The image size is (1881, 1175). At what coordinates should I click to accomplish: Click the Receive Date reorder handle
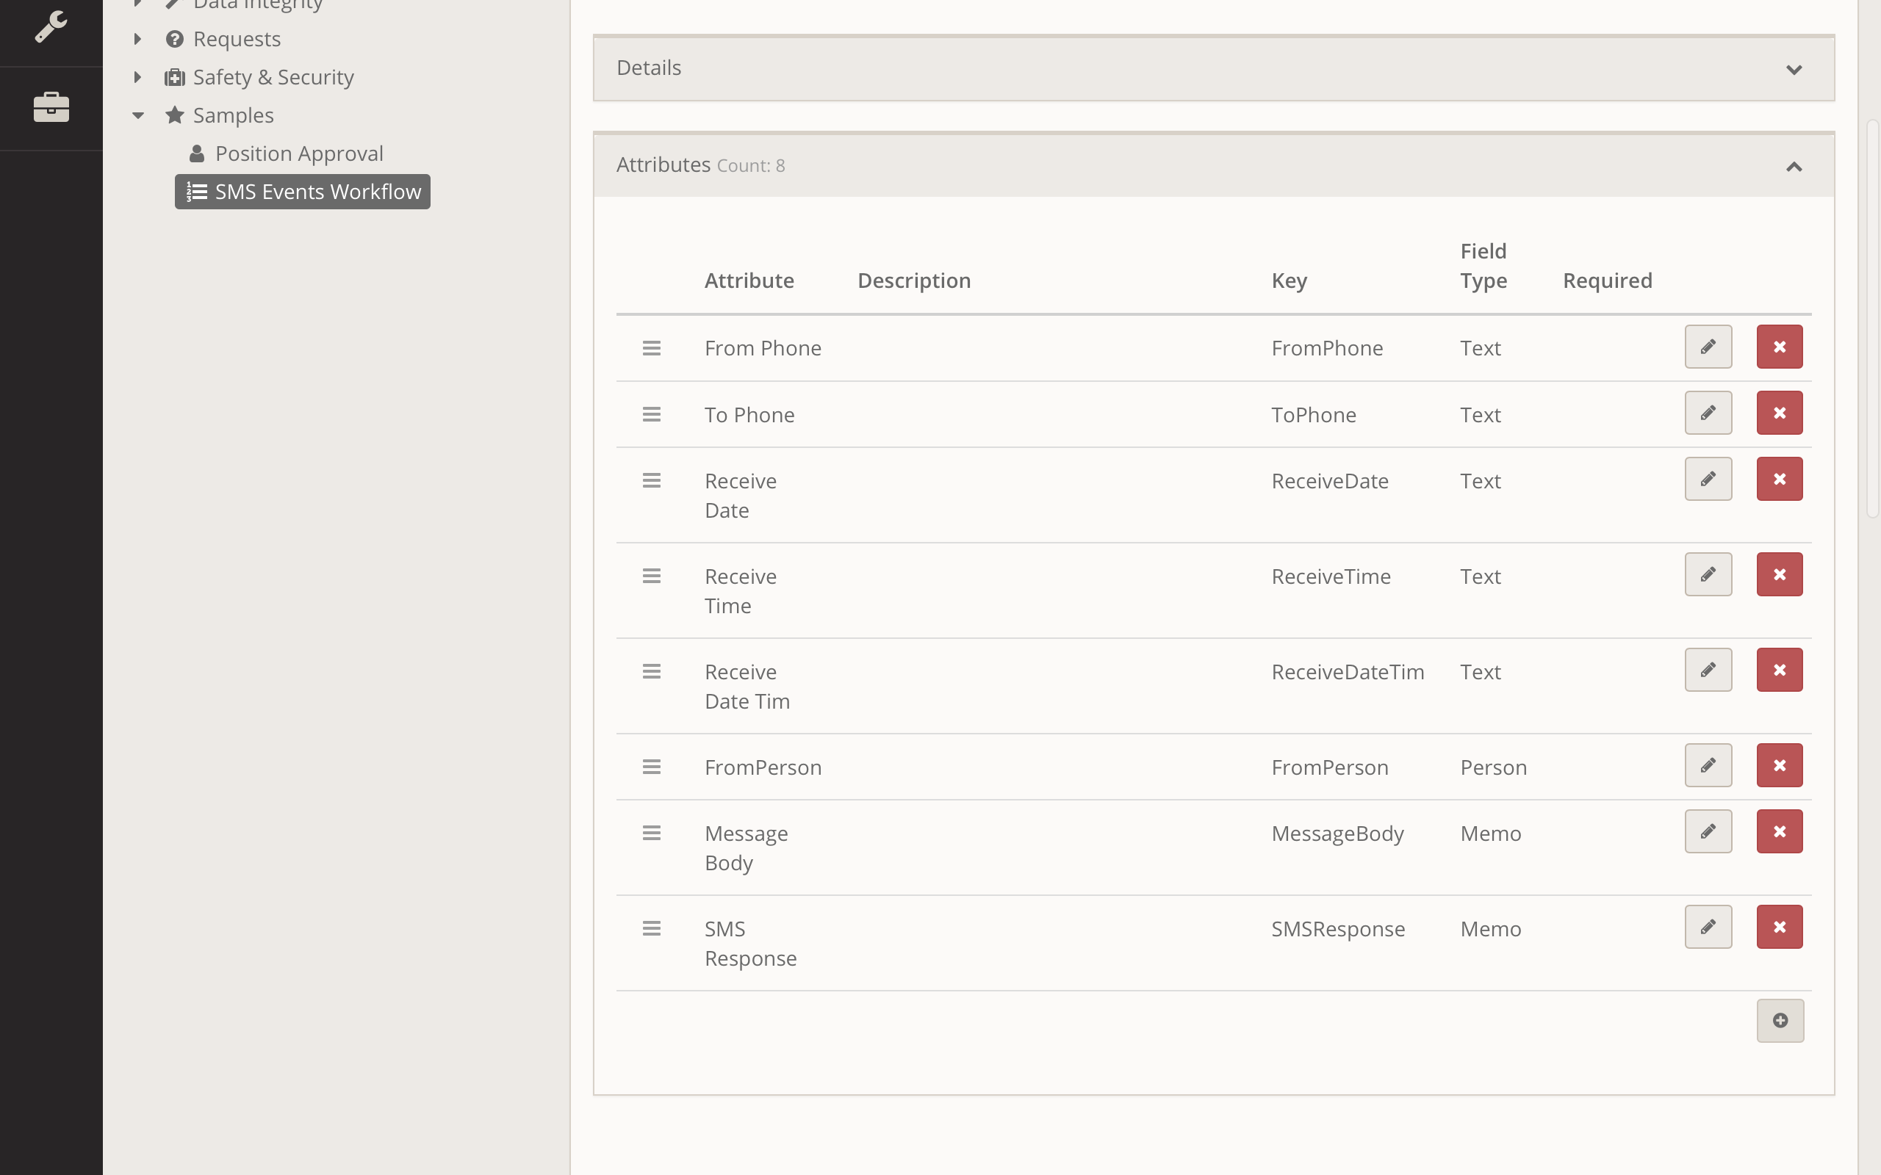tap(651, 480)
